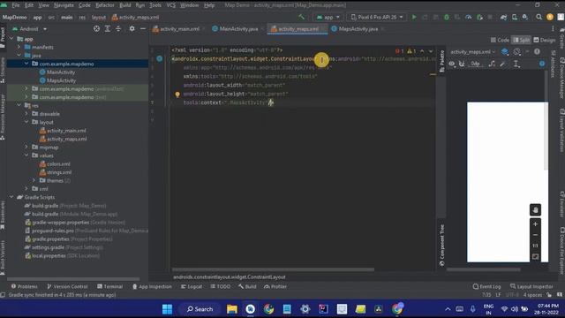Viewport: 565px width, 318px height.
Task: Open the Terminal tool window
Action: [x=109, y=286]
